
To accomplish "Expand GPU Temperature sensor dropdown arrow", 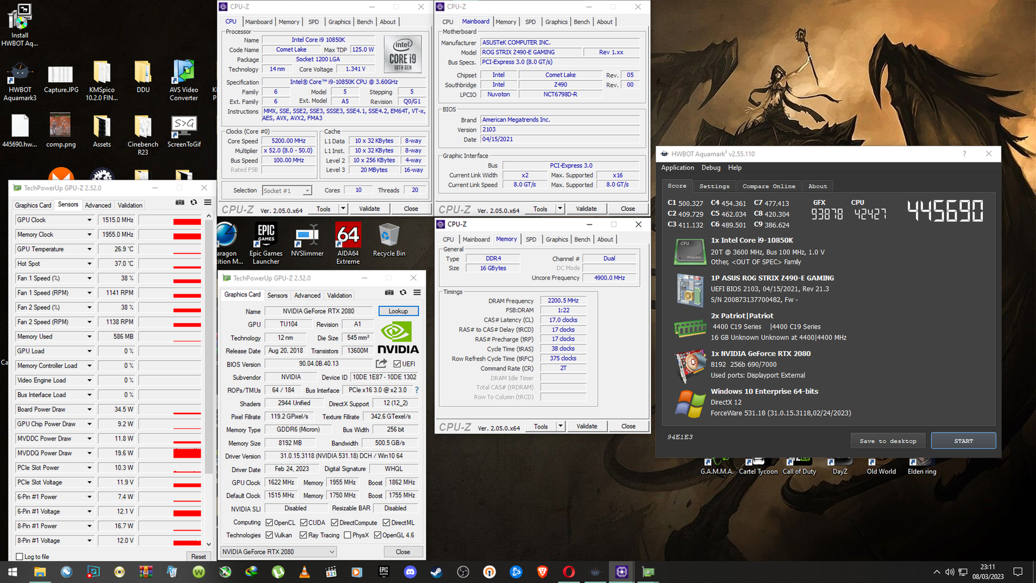I will [90, 249].
